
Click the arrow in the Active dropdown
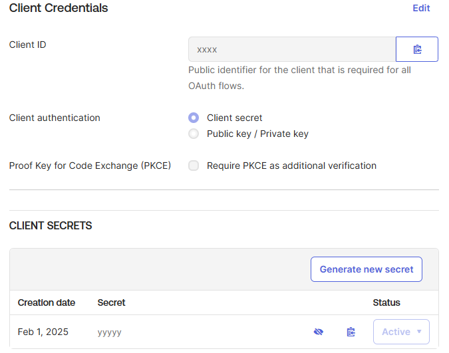coord(419,332)
